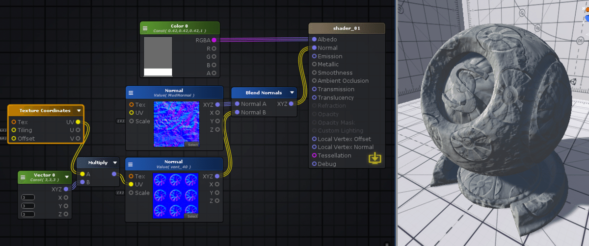
Task: Click the grayed Opacity Mask label
Action: pyautogui.click(x=336, y=123)
